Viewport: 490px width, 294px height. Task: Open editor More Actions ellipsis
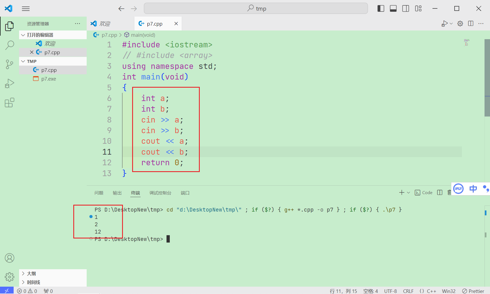pos(481,23)
